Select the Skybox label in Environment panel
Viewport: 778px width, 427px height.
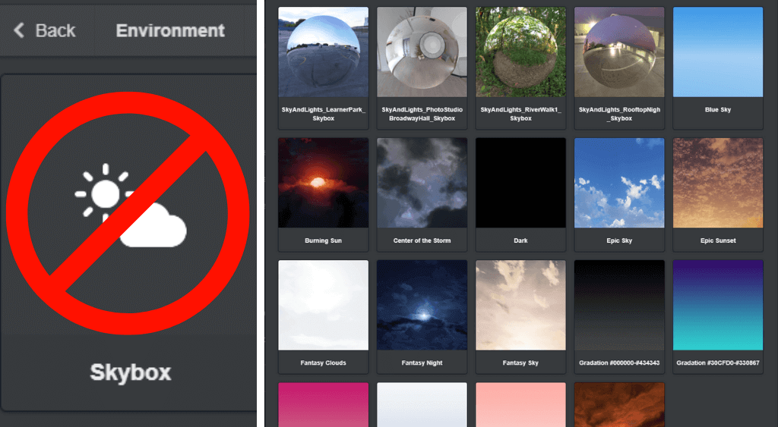[x=130, y=372]
